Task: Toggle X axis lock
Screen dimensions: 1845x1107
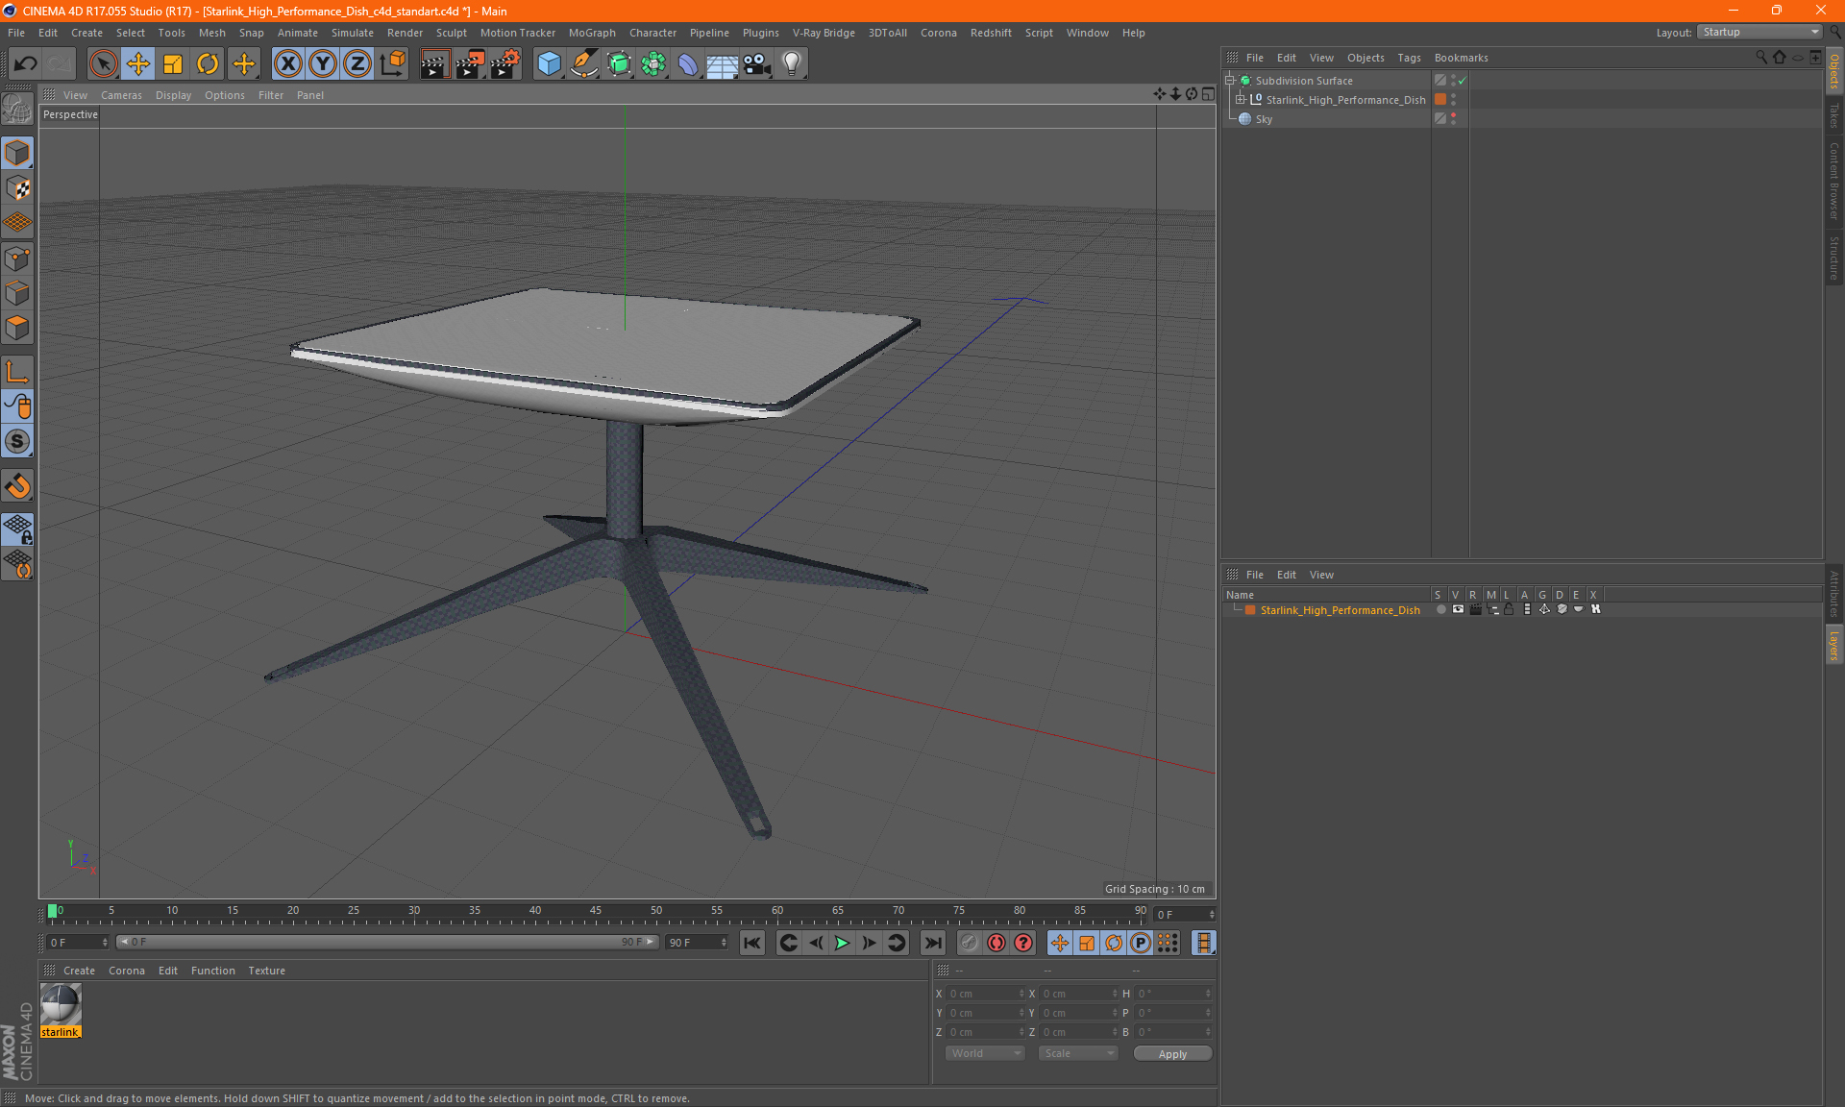Action: [287, 63]
